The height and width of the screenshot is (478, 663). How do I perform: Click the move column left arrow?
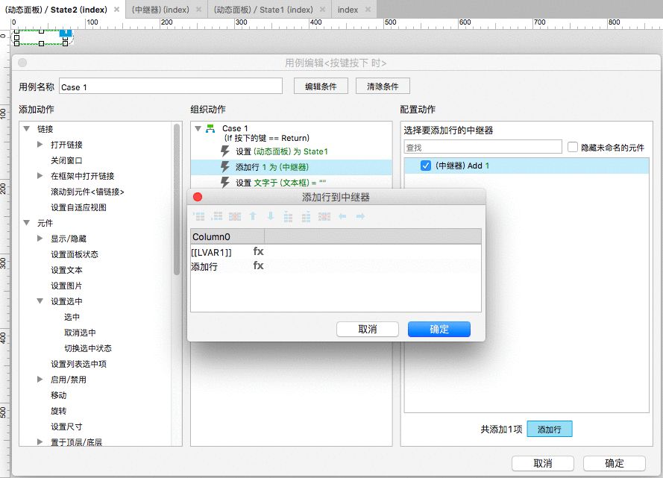click(342, 216)
